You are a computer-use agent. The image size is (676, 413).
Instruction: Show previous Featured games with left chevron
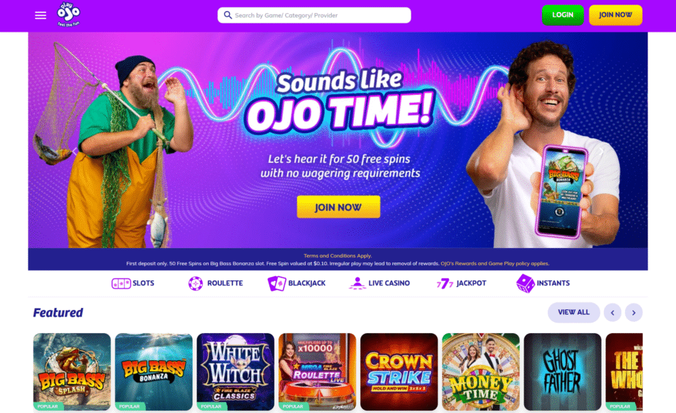pyautogui.click(x=612, y=313)
